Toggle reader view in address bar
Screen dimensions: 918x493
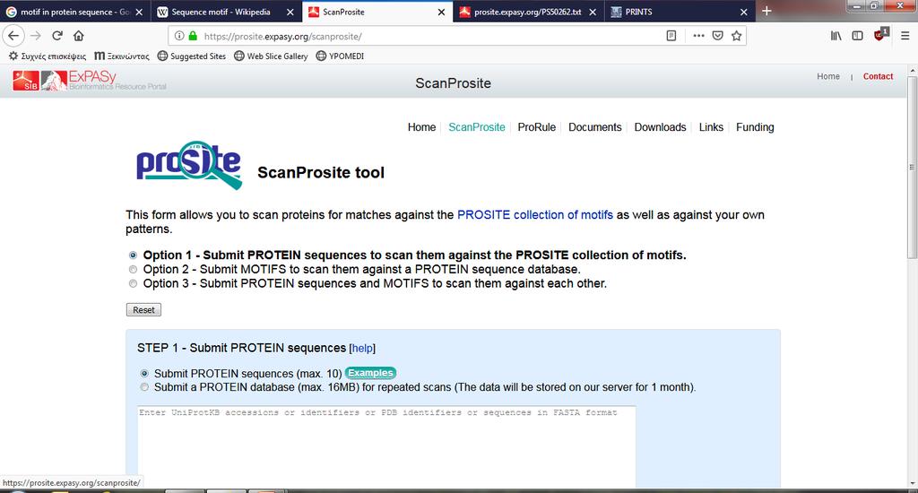pos(671,36)
